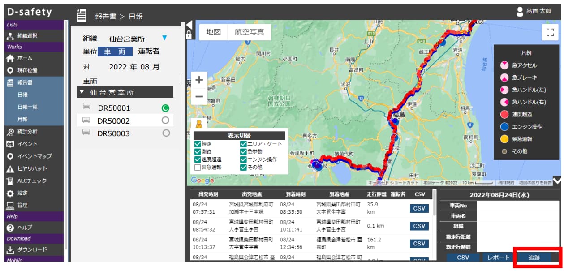Click the ヘルプ question mark icon

pos(10,228)
